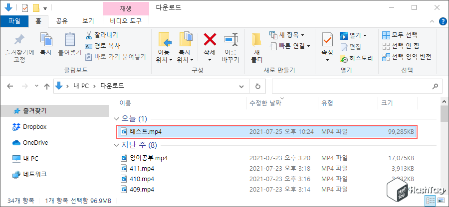Expand the Delete (삭제) dropdown arrow

(x=210, y=60)
